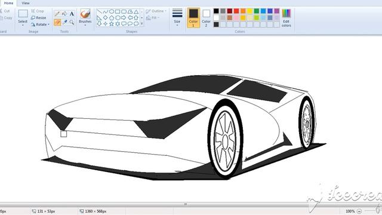This screenshot has height=215, width=382.
Task: Choose the Oval callout shape
Action: coord(130,24)
